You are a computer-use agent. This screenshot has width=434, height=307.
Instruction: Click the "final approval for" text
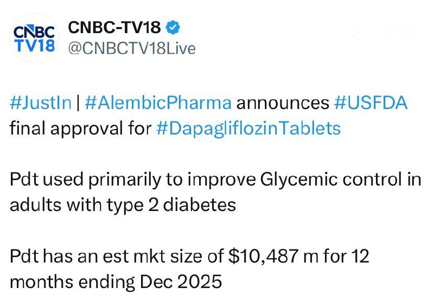(x=80, y=129)
